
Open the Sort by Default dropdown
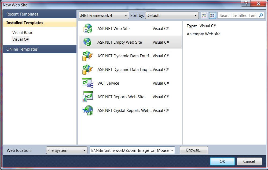[172, 15]
